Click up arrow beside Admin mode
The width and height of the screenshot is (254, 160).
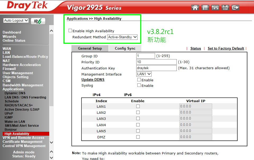pos(51,152)
